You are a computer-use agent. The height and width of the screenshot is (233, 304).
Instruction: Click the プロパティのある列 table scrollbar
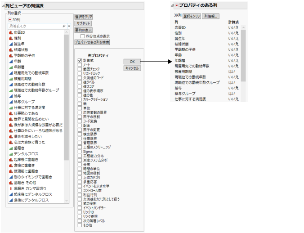tap(243, 56)
